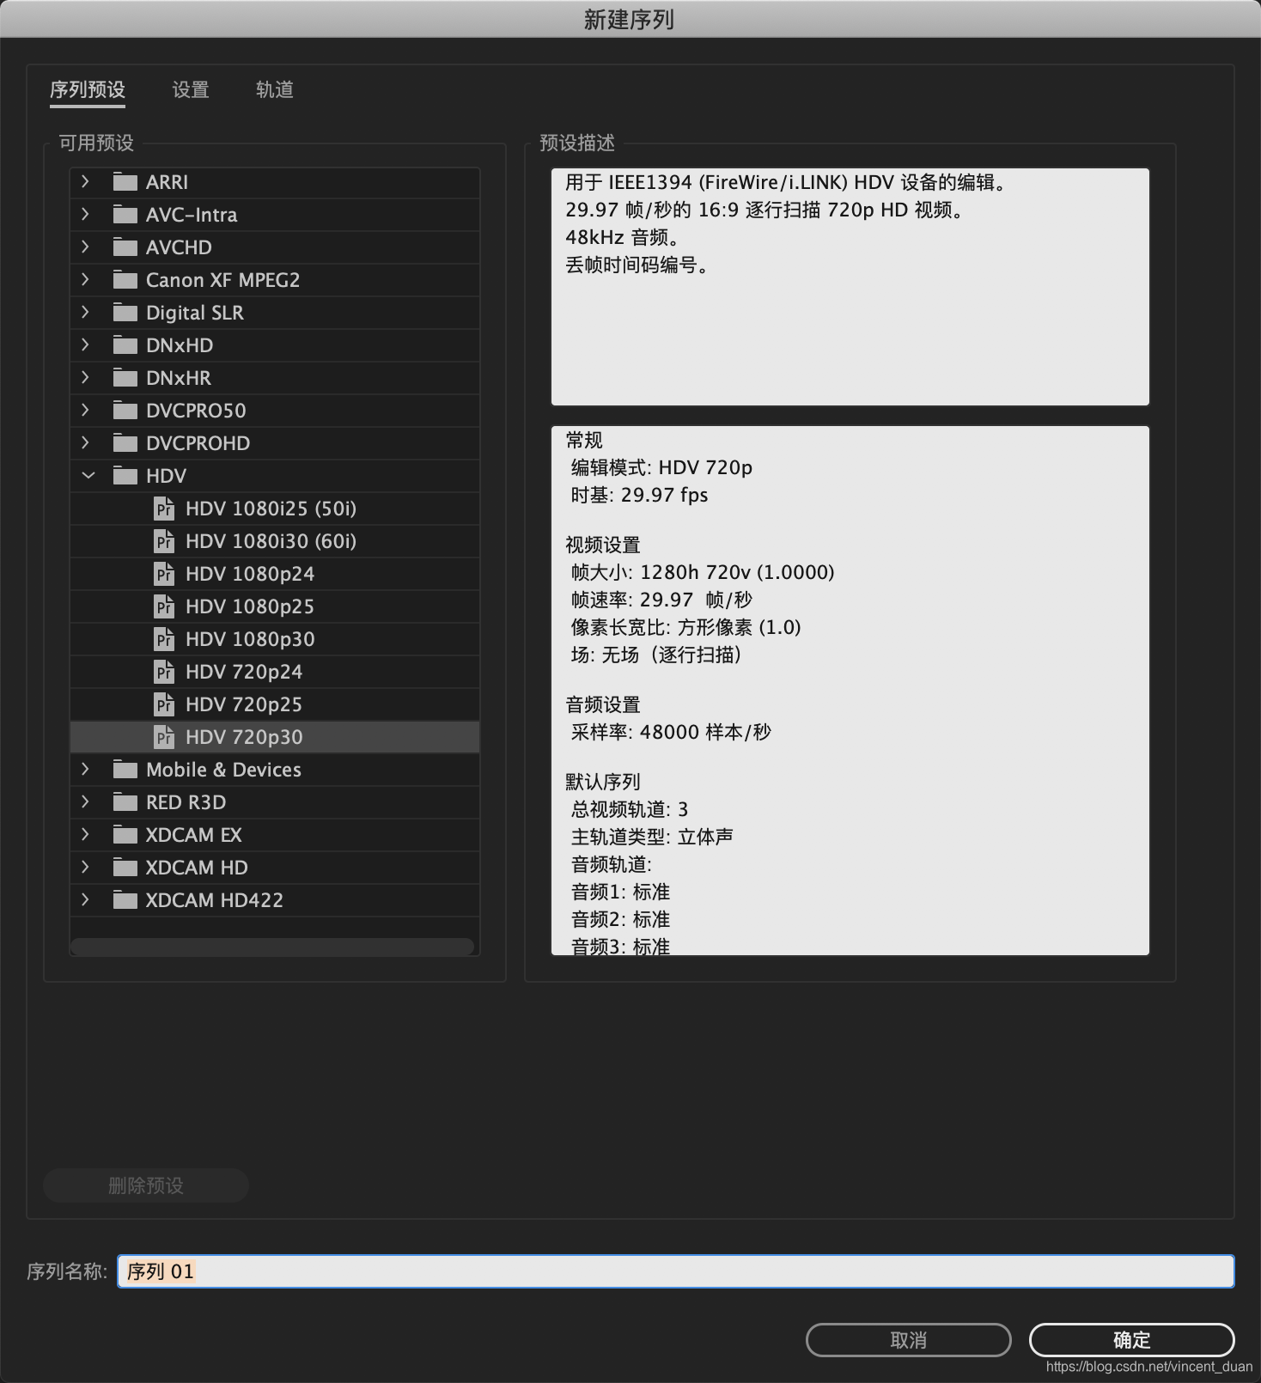Viewport: 1261px width, 1383px height.
Task: Switch to the 序列预设 tab
Action: click(88, 89)
